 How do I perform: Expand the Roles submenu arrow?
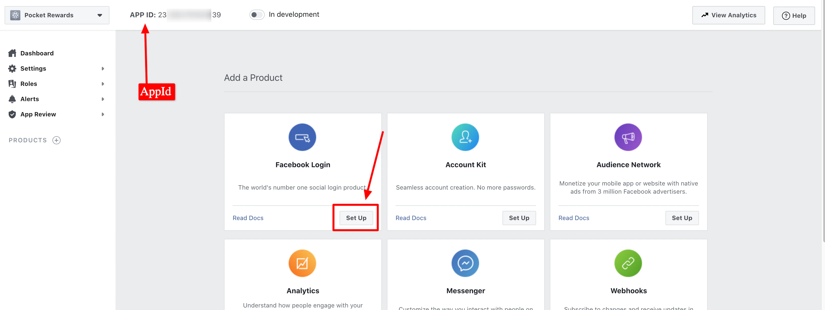103,84
